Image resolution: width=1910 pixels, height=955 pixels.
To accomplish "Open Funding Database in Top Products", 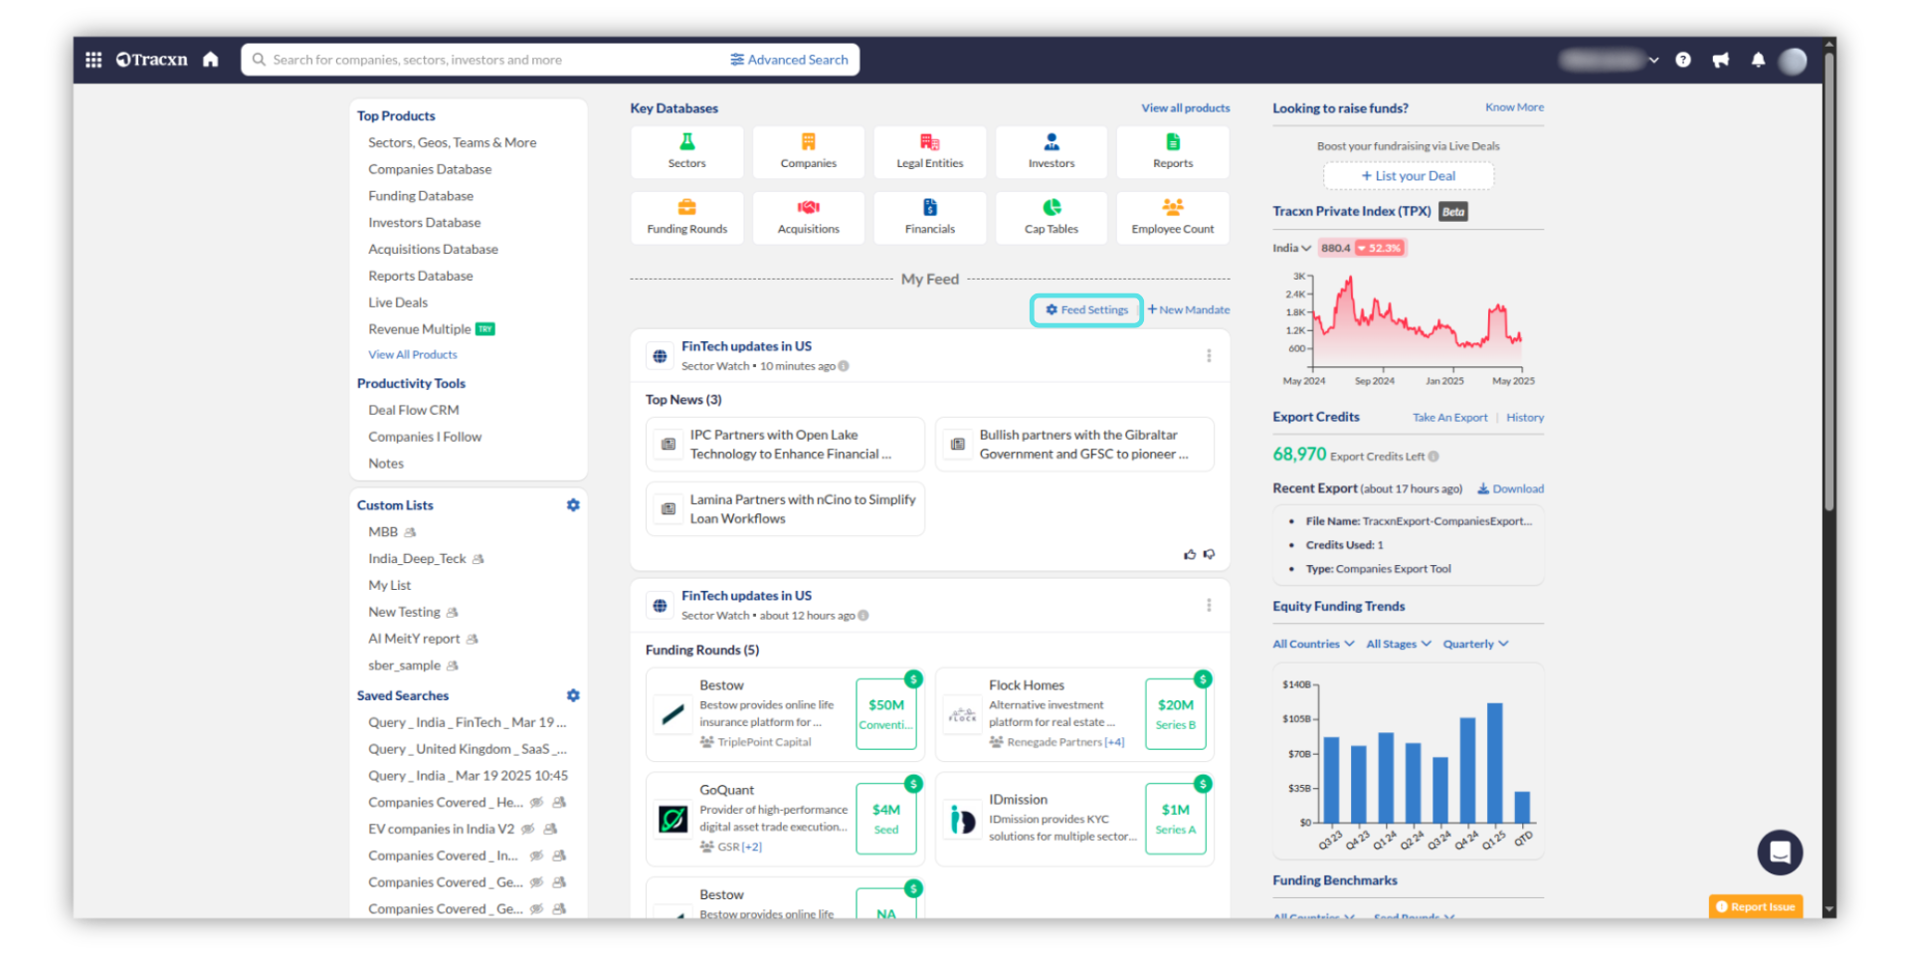I will coord(421,196).
